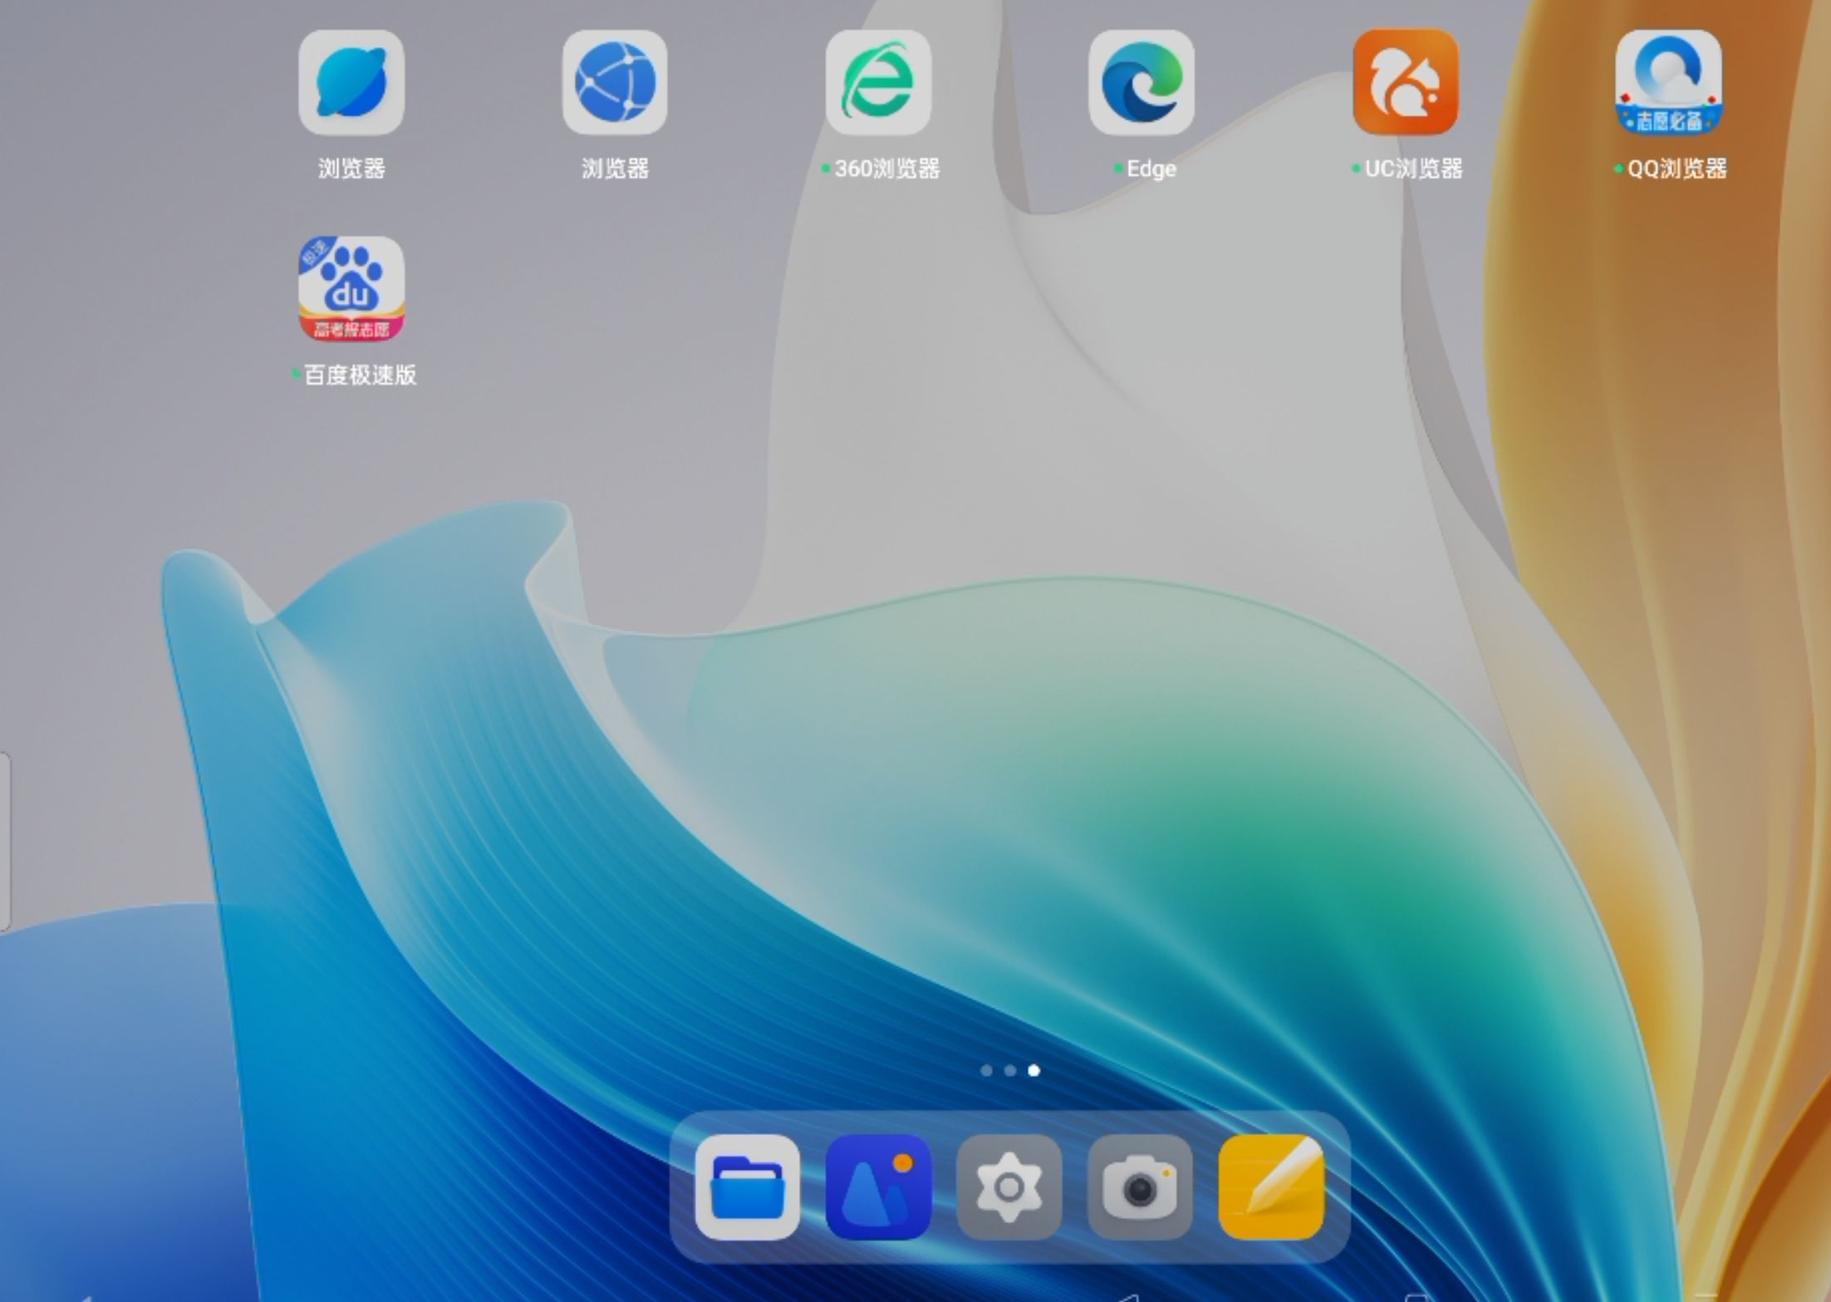Launch the 360浏览器 green e icon
1831x1302 pixels.
pos(878,82)
